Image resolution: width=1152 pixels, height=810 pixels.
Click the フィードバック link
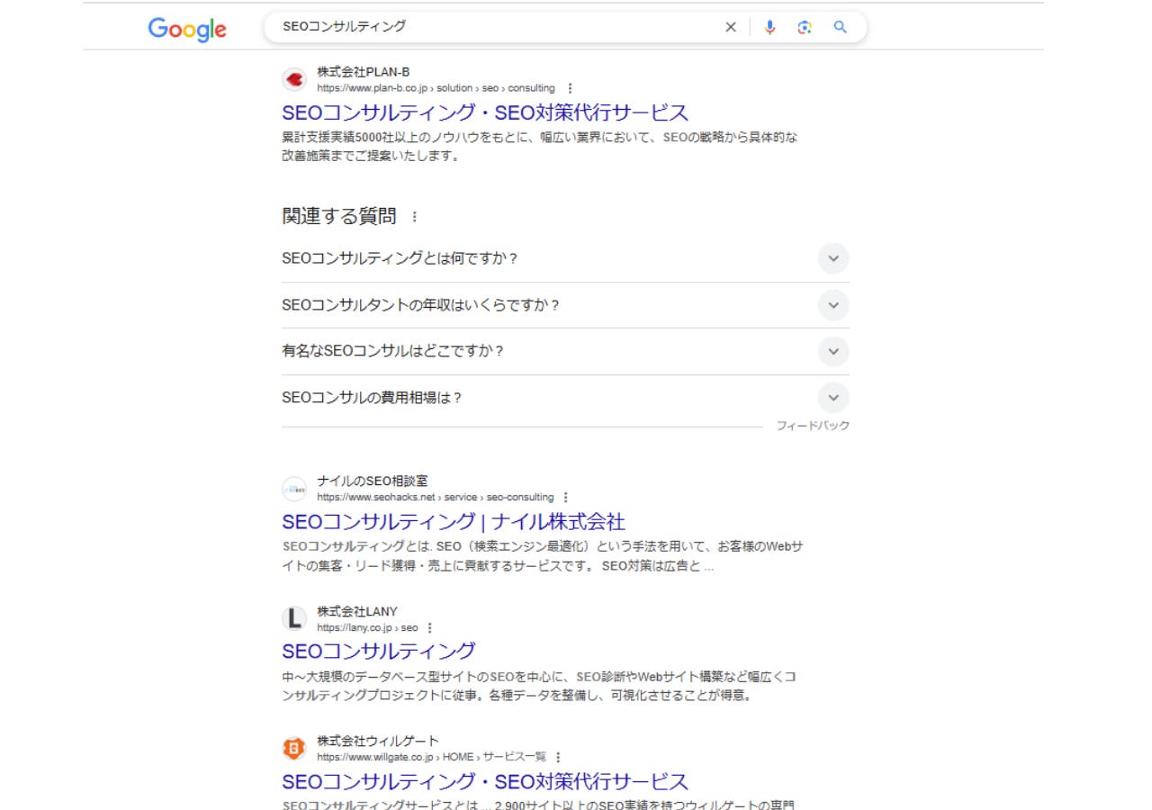[813, 426]
